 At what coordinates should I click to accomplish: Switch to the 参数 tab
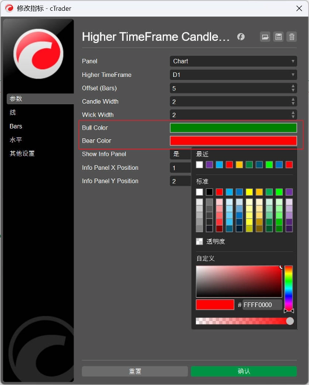[x=40, y=99]
